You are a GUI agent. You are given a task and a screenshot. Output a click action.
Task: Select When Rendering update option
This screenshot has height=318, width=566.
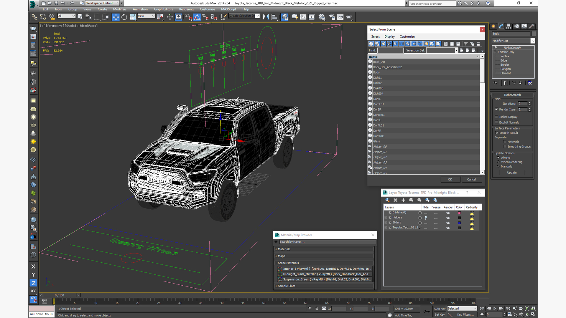tap(498, 162)
